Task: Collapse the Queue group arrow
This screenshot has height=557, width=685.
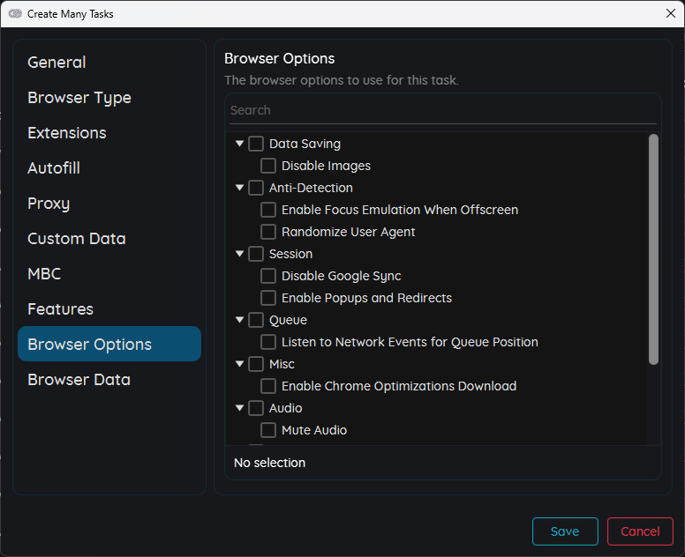Action: coord(239,320)
